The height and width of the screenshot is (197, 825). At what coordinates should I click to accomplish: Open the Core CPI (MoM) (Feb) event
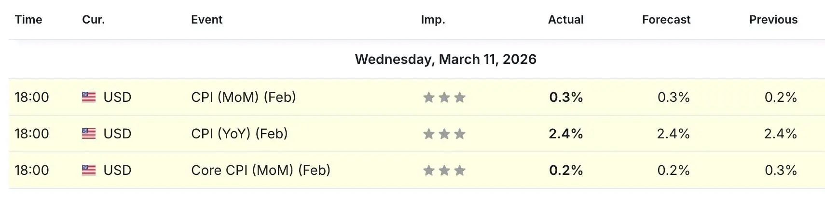(x=261, y=170)
